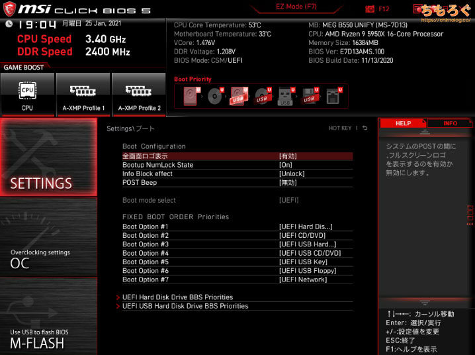The height and width of the screenshot is (355, 475).
Task: Switch to the INFO tab
Action: (x=450, y=123)
